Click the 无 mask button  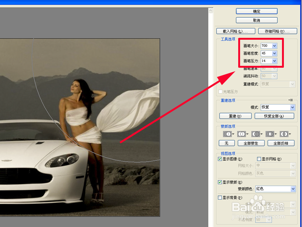[x=226, y=143]
